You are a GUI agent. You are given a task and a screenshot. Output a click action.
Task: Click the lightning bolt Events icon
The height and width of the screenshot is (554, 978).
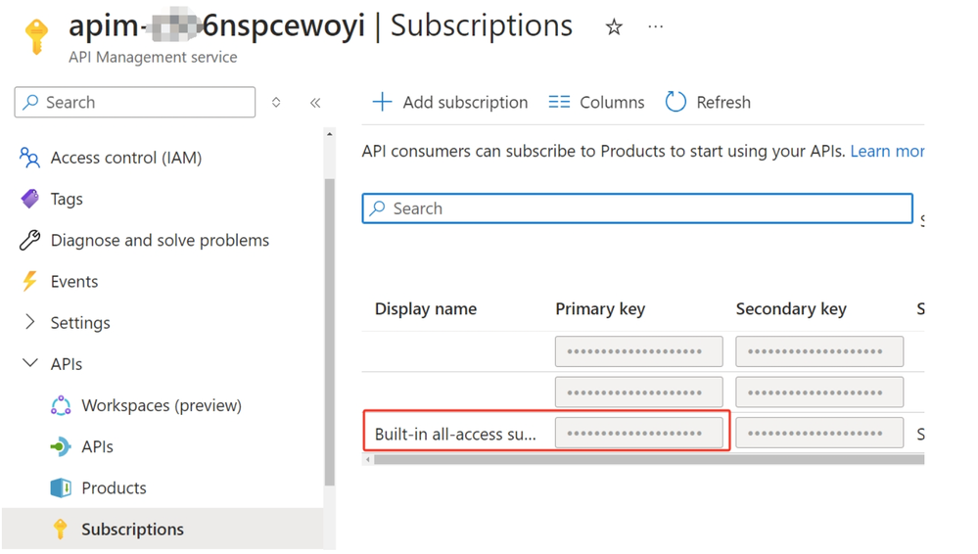29,281
